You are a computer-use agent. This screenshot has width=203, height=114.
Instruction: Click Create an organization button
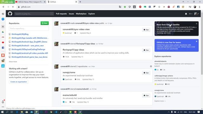(x=18, y=82)
